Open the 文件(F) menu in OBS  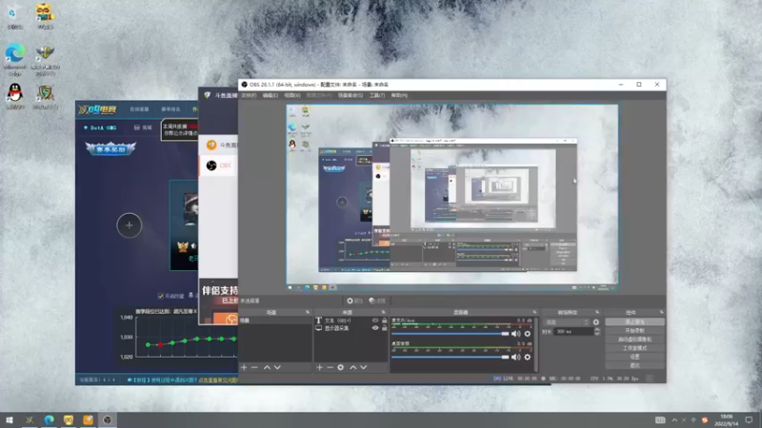(249, 95)
